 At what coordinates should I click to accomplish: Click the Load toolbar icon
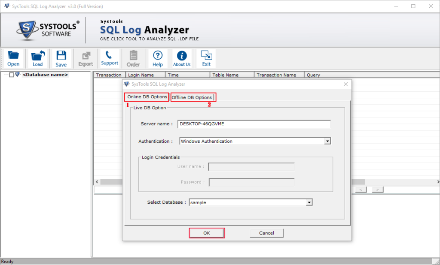(x=38, y=59)
